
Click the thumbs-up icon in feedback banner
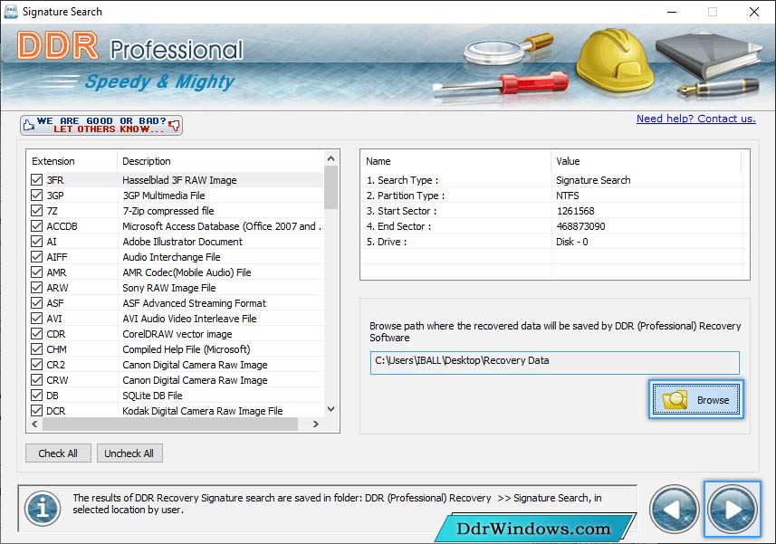click(x=29, y=125)
